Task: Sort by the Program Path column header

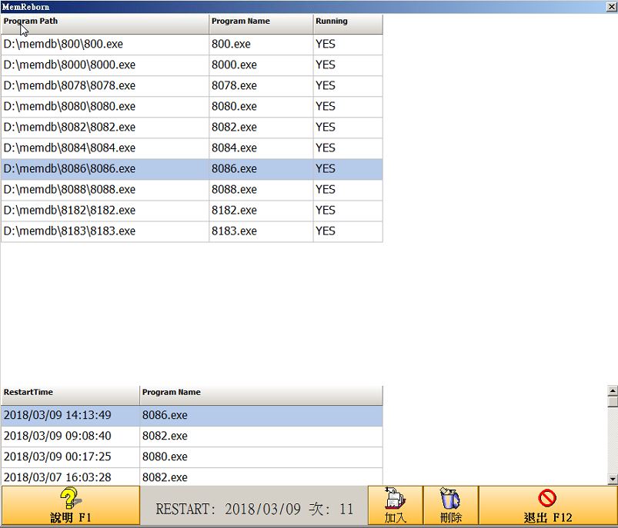Action: point(105,24)
